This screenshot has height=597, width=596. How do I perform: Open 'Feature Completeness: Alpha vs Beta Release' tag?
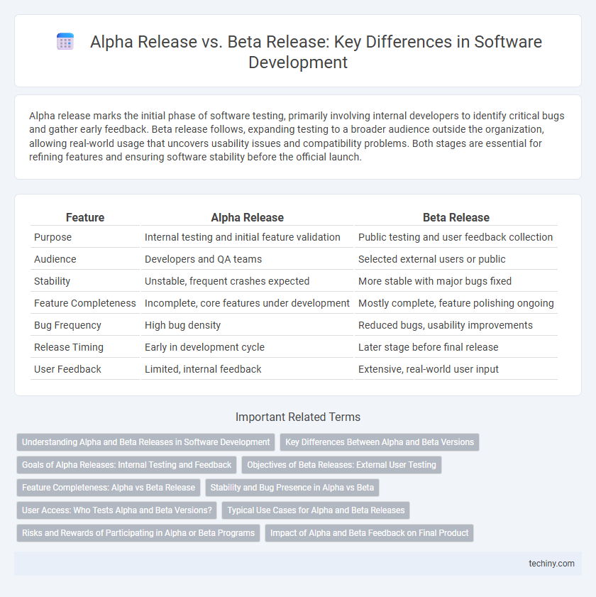click(109, 488)
